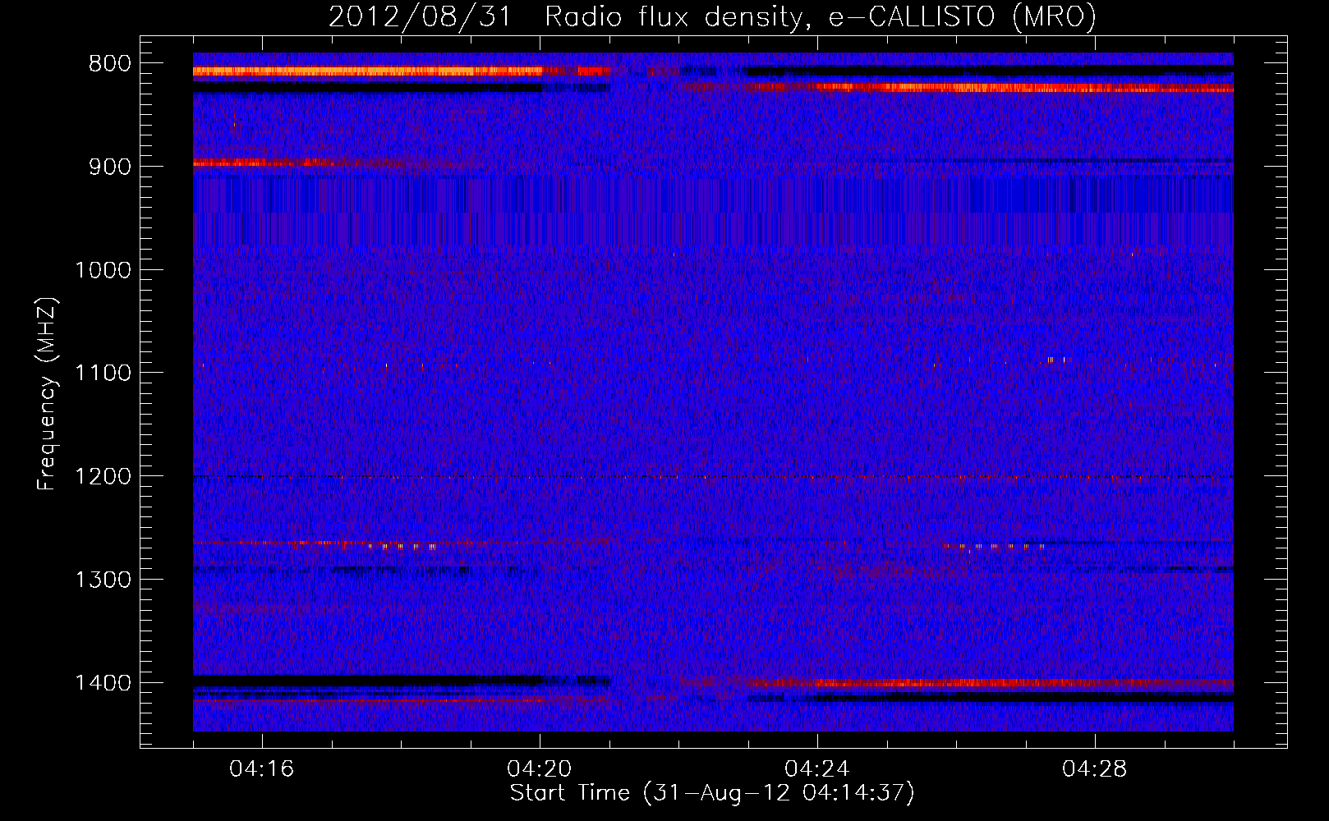Click the "Start Time (31-Aug-12 04:14:37)" axis label
The width and height of the screenshot is (1329, 821).
point(712,793)
